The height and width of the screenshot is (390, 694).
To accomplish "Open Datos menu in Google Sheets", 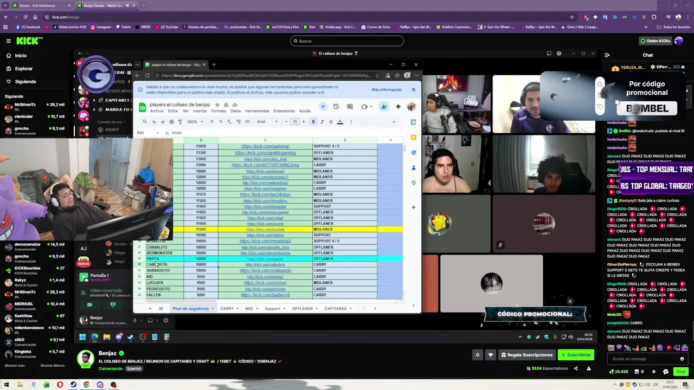I will point(235,111).
